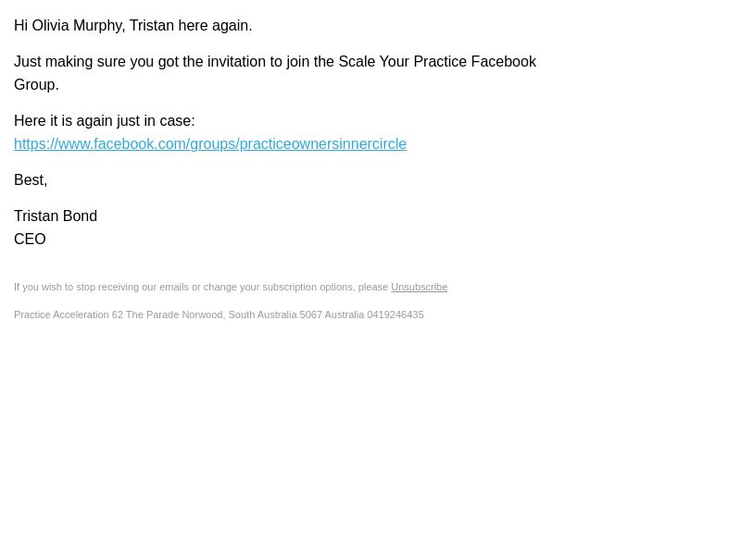
Task: Click the "CEO" title text
Action: click(30, 240)
